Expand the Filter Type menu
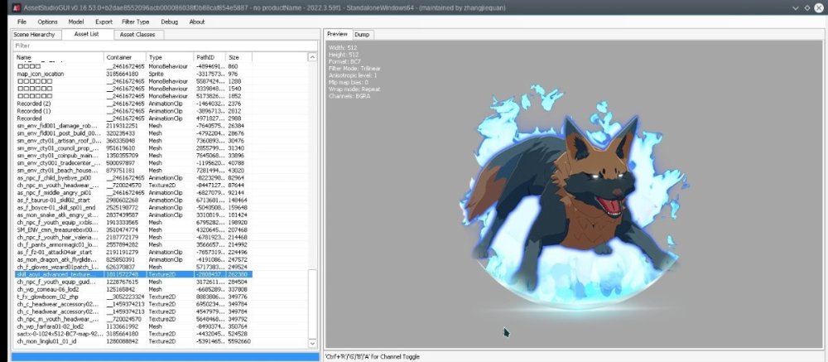The height and width of the screenshot is (362, 828). [x=136, y=22]
